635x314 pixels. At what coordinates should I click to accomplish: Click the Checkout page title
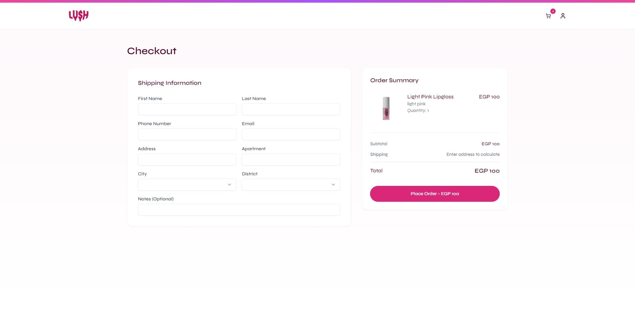(x=151, y=51)
